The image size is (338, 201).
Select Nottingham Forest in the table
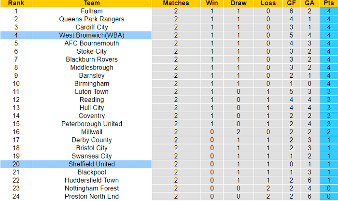pos(92,188)
